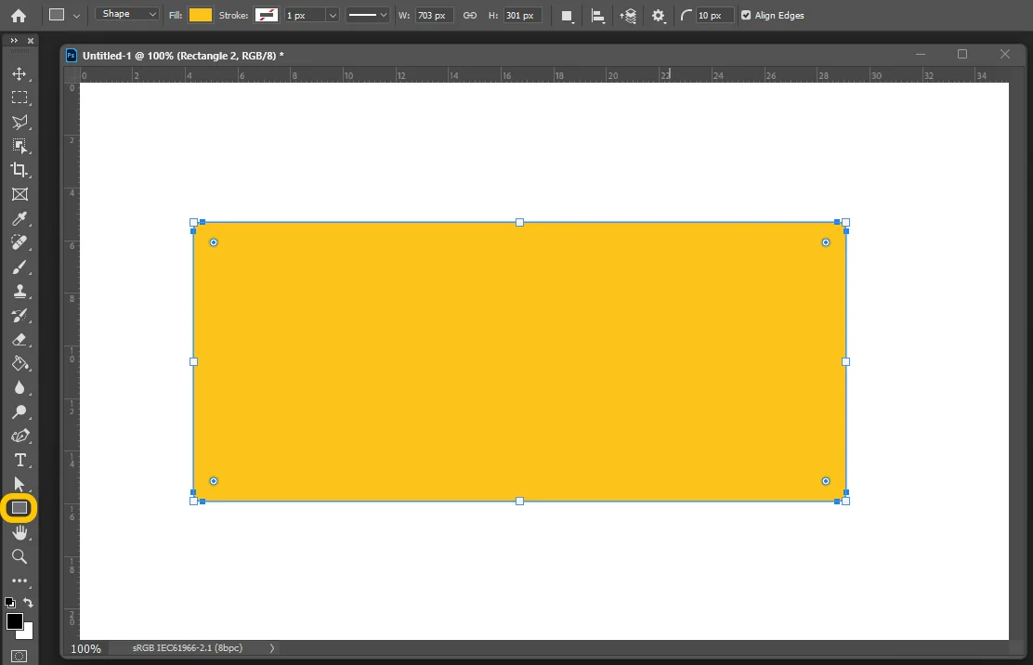Image resolution: width=1033 pixels, height=665 pixels.
Task: Select the History Brush tool
Action: (20, 316)
